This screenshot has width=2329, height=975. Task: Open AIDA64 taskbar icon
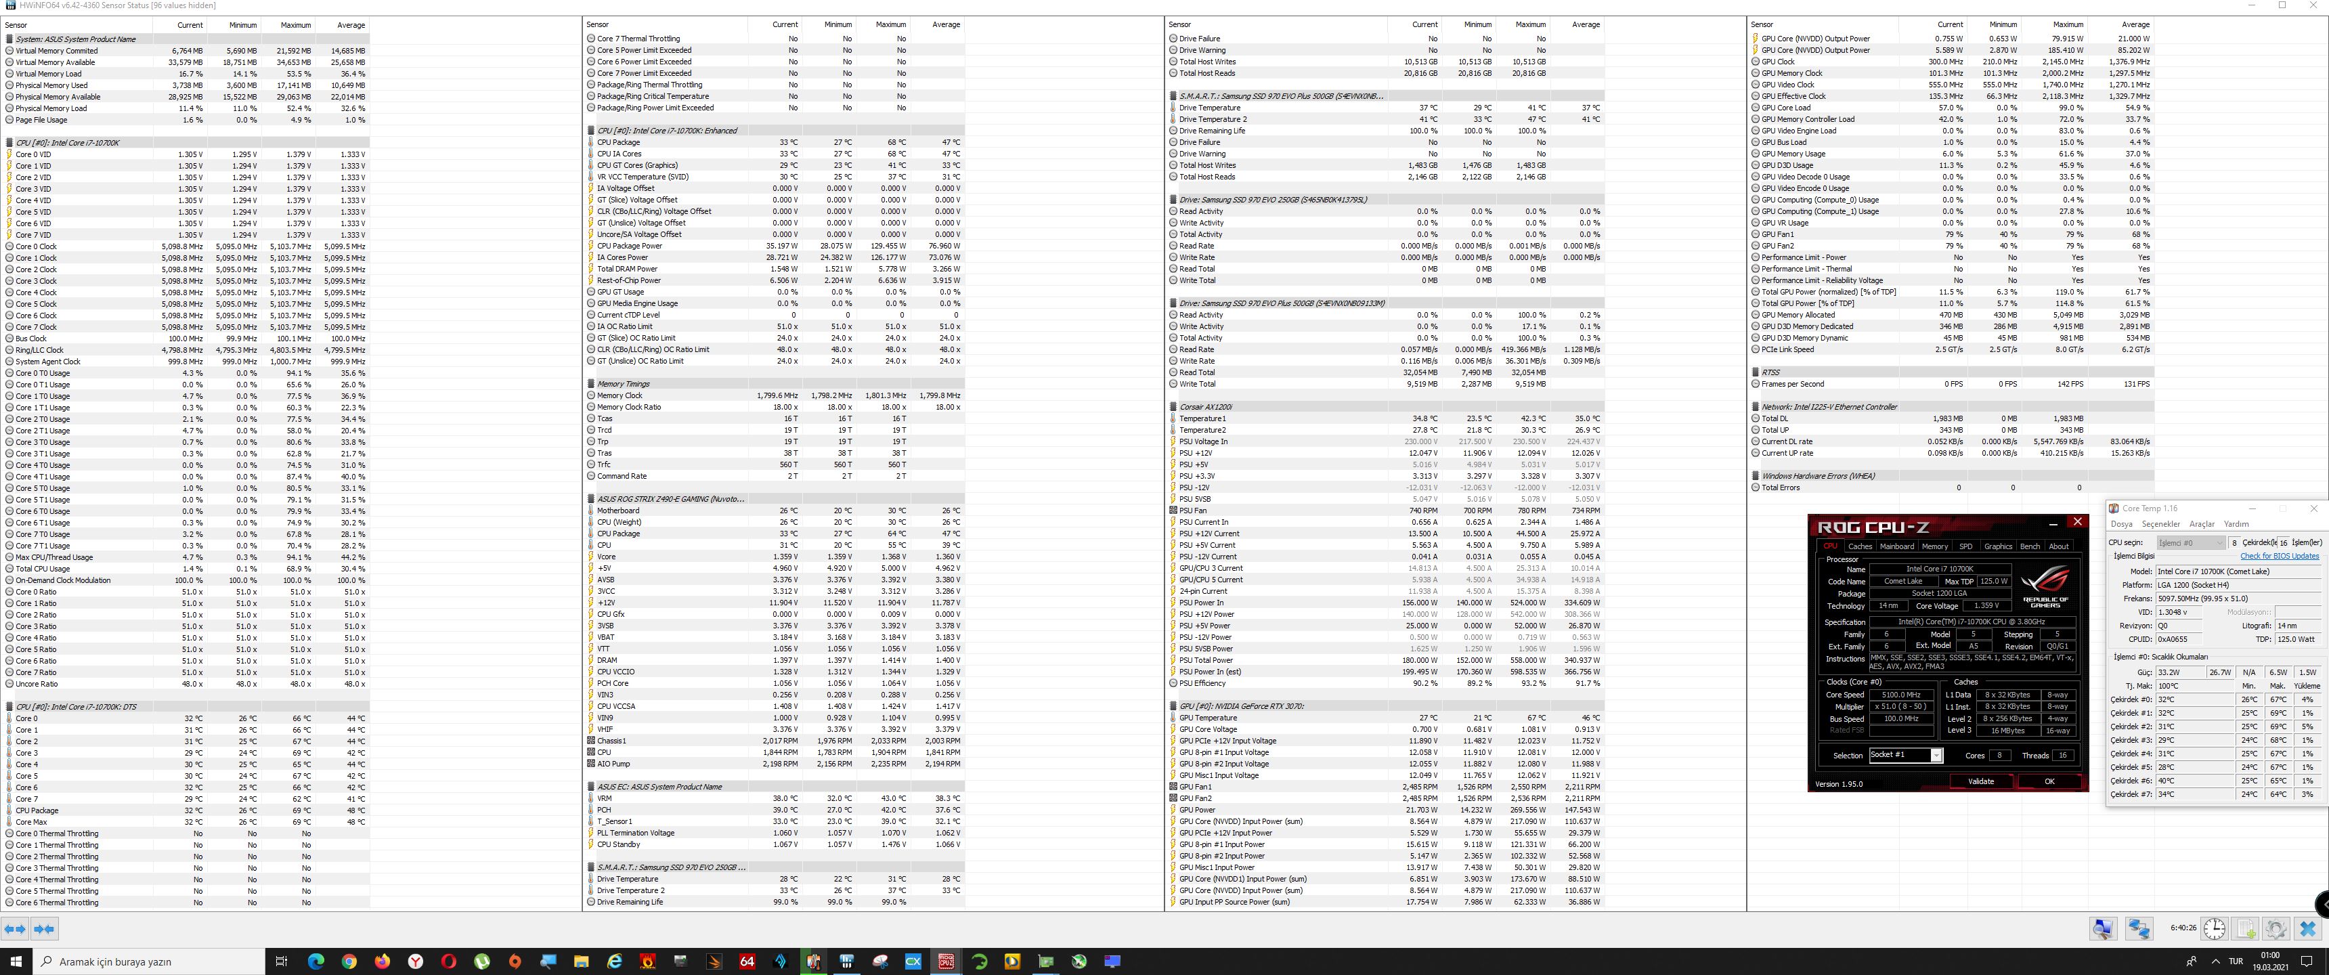pos(747,961)
